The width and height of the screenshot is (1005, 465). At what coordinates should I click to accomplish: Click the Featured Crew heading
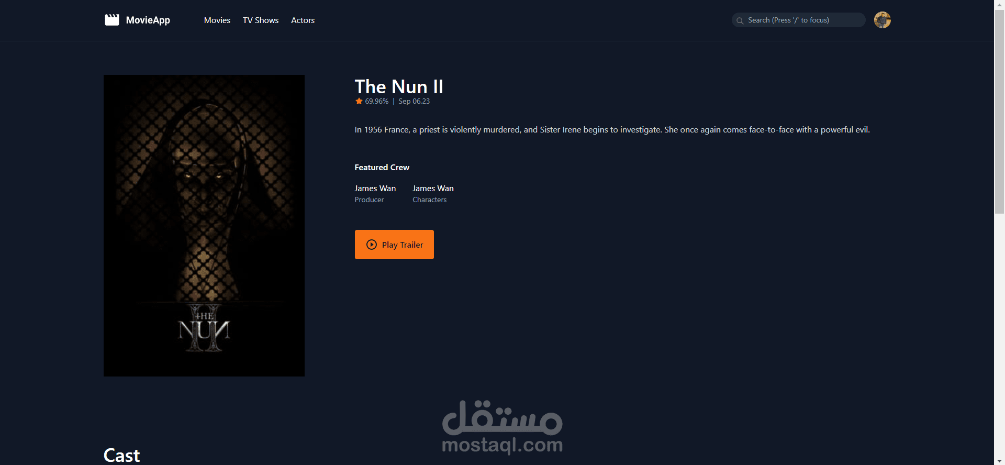click(382, 168)
